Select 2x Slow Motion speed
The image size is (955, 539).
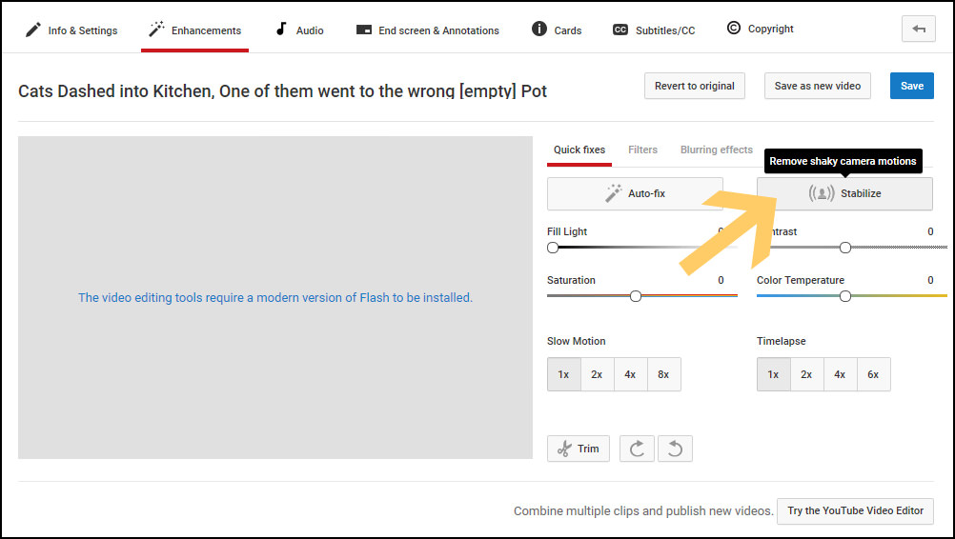(597, 374)
